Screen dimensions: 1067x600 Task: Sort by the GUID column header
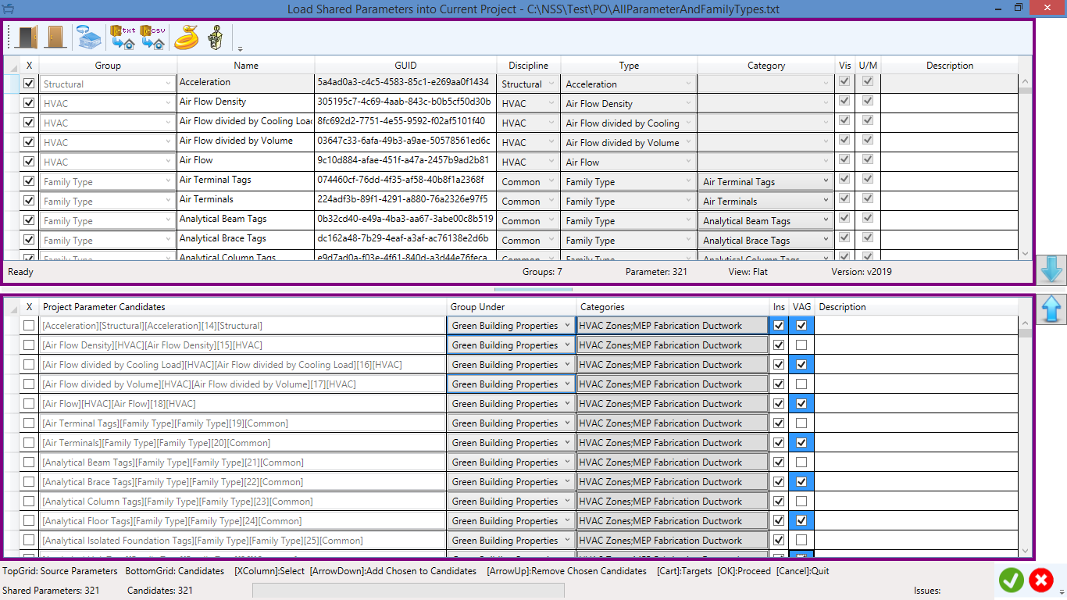click(x=405, y=66)
